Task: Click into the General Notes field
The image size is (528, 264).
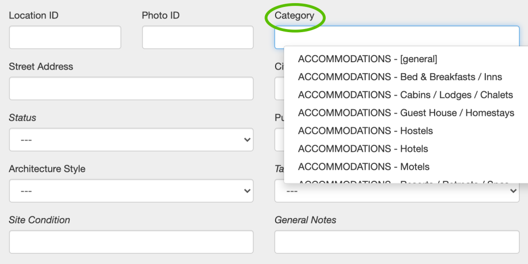Action: pyautogui.click(x=397, y=242)
